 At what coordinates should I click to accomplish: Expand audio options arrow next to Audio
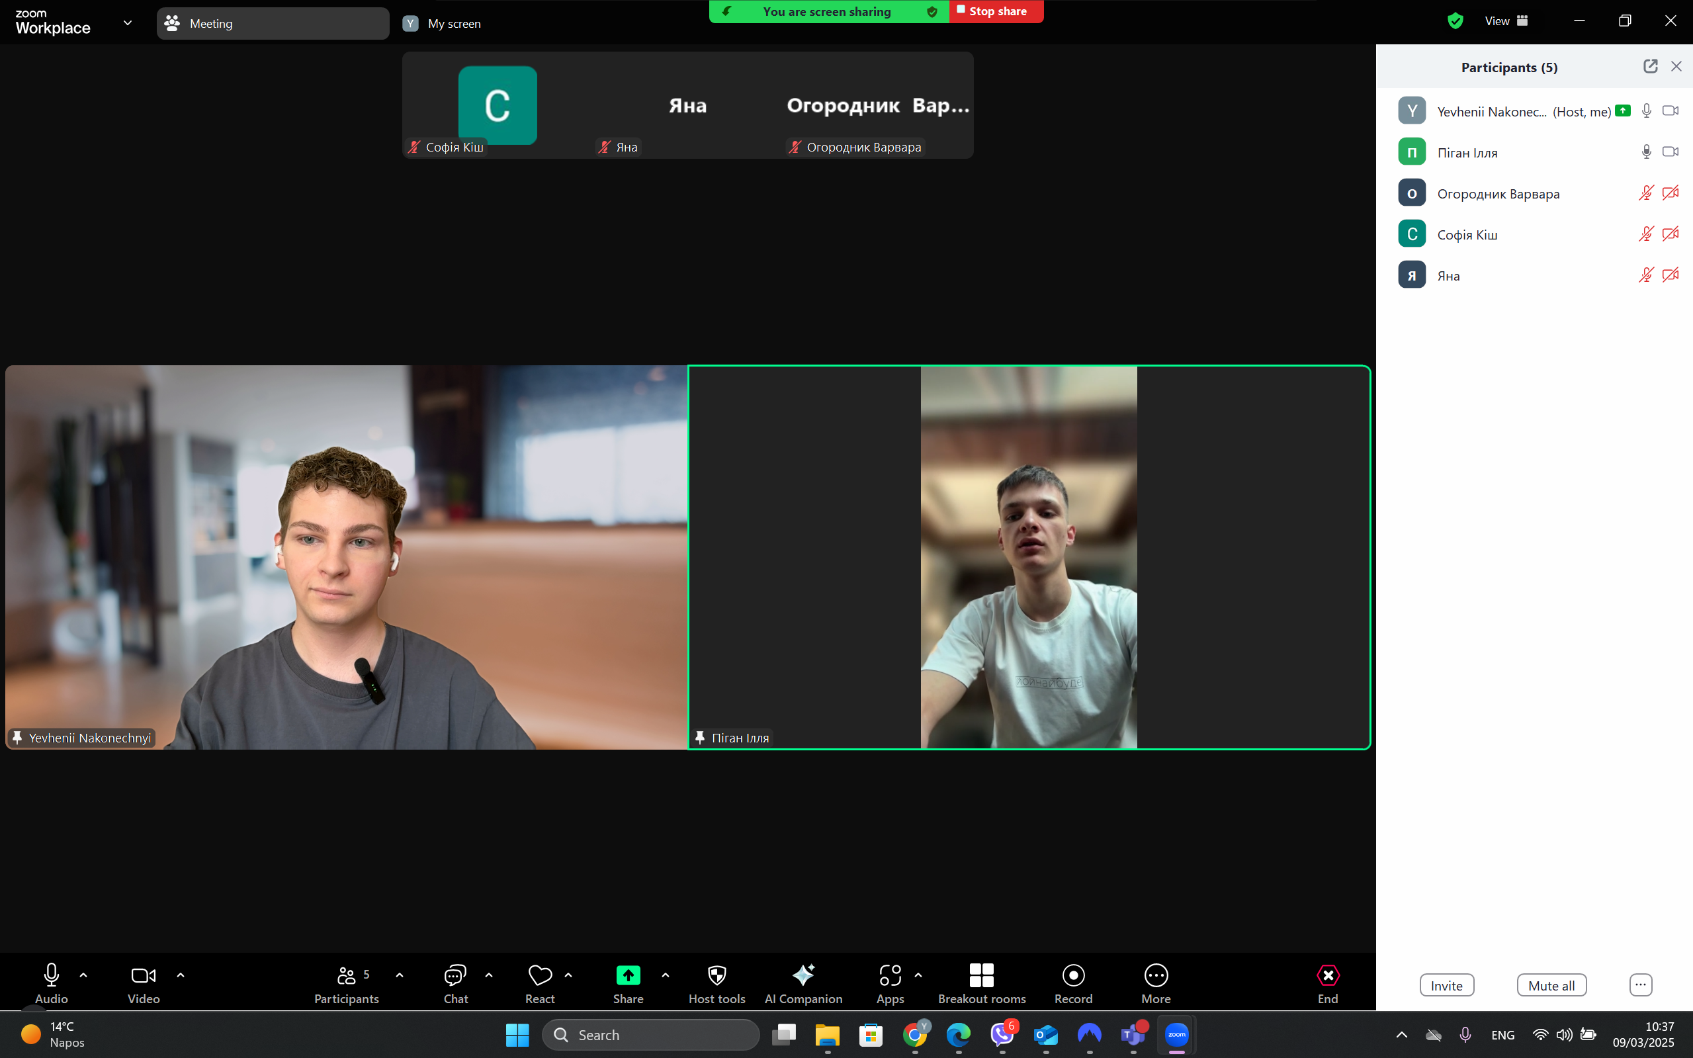83,975
